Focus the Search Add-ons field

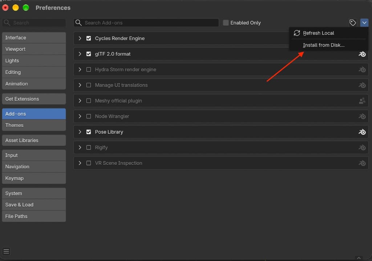point(146,23)
